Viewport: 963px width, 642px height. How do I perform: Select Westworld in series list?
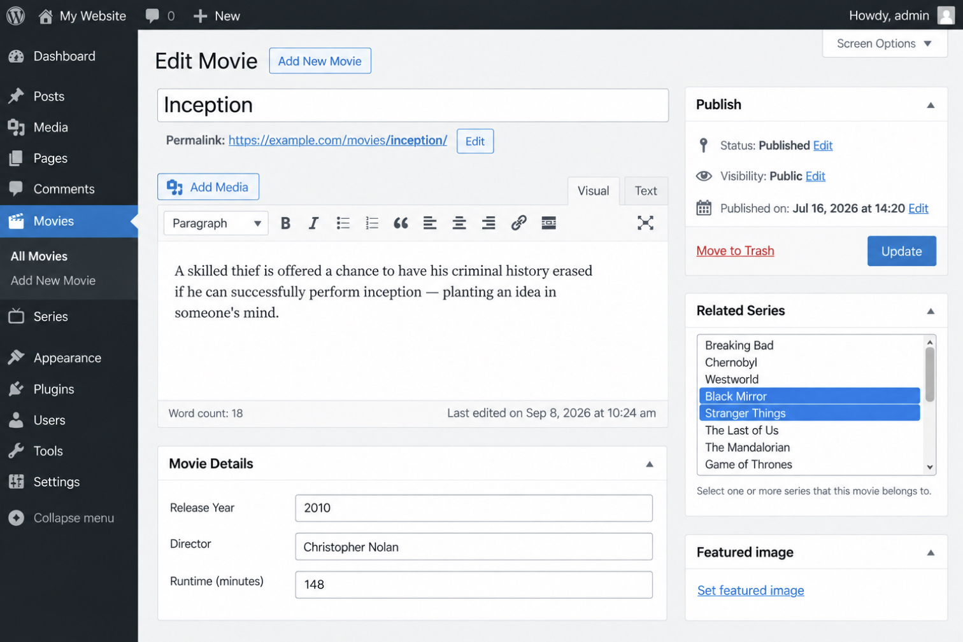coord(810,379)
